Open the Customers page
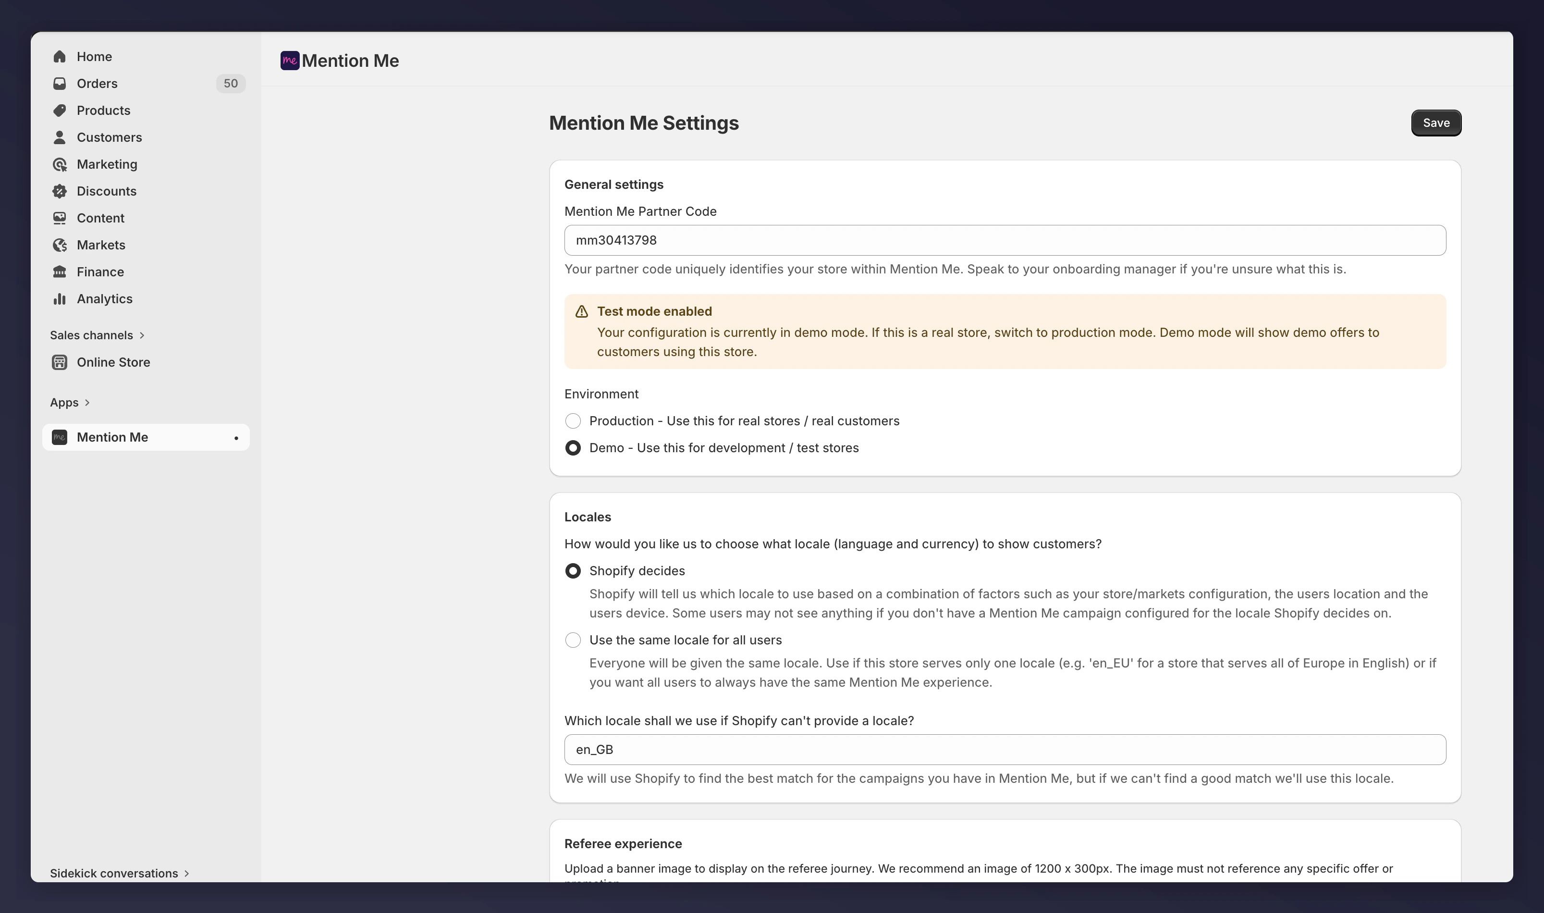This screenshot has width=1544, height=913. point(146,137)
